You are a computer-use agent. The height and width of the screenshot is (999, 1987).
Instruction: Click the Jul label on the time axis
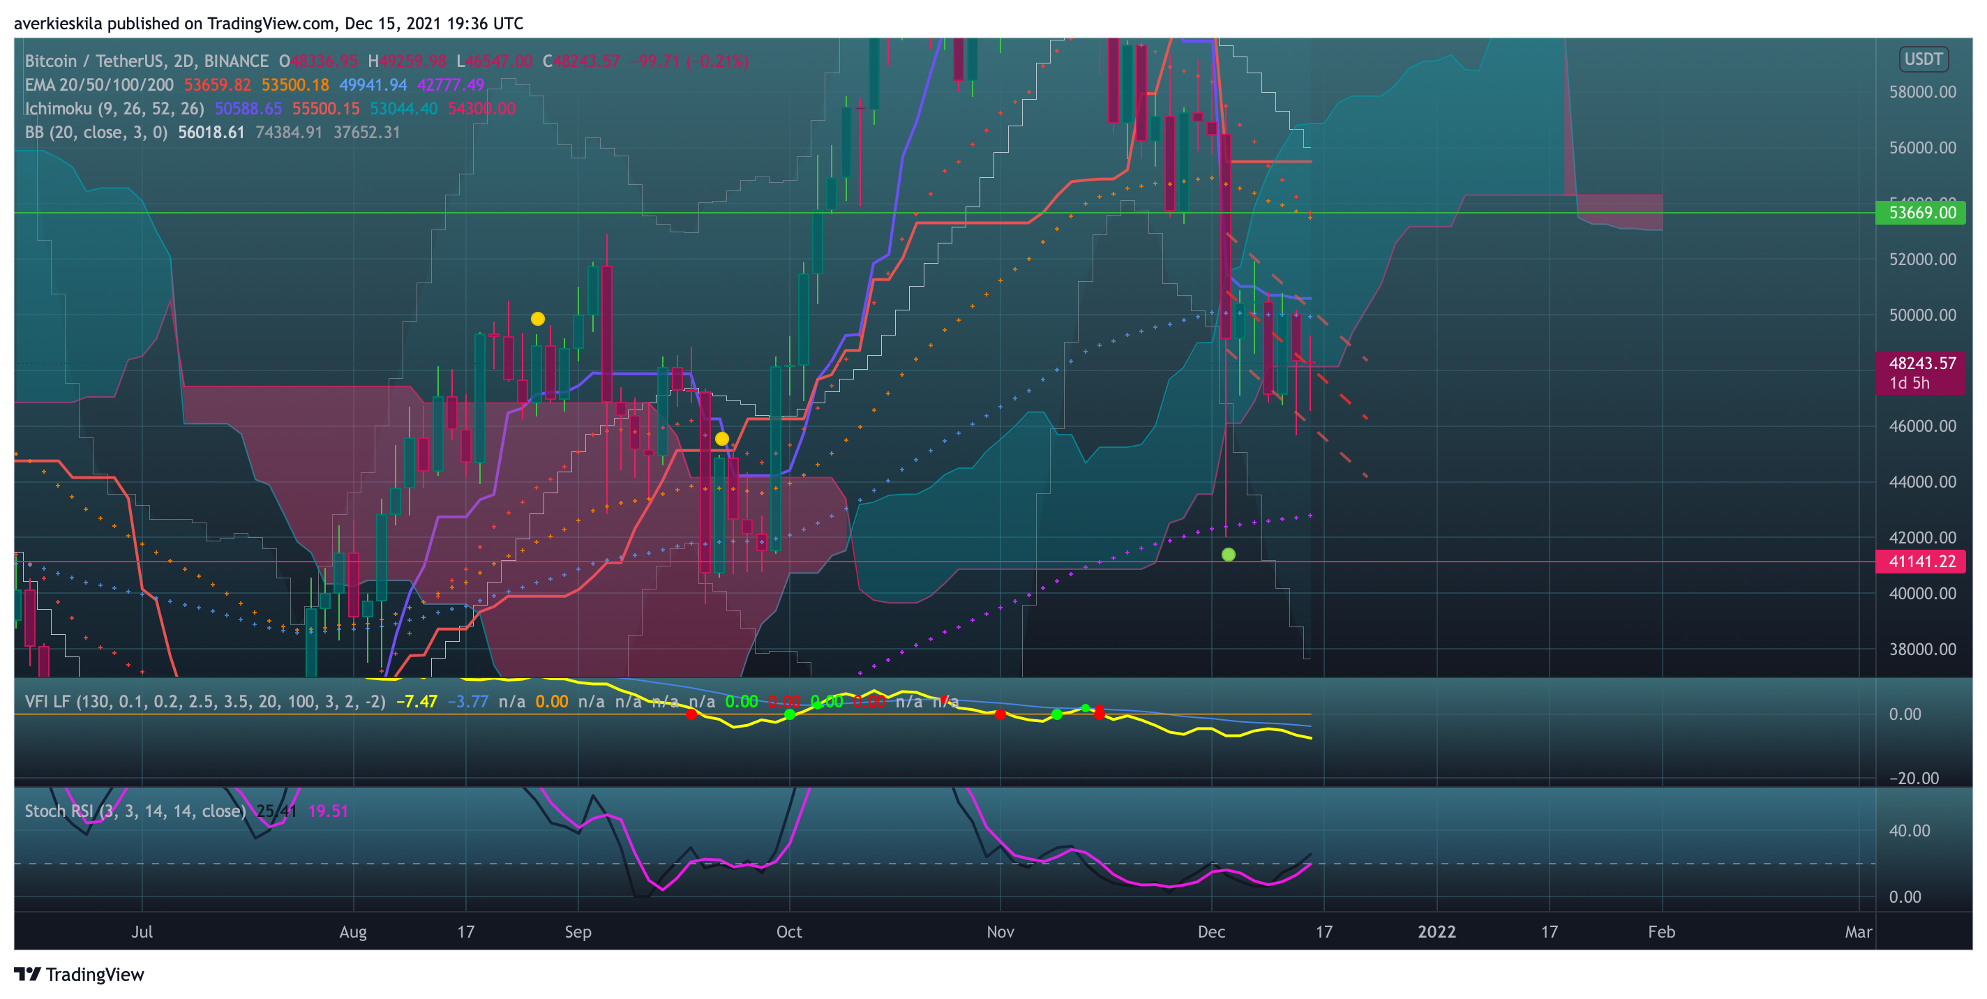pyautogui.click(x=142, y=932)
